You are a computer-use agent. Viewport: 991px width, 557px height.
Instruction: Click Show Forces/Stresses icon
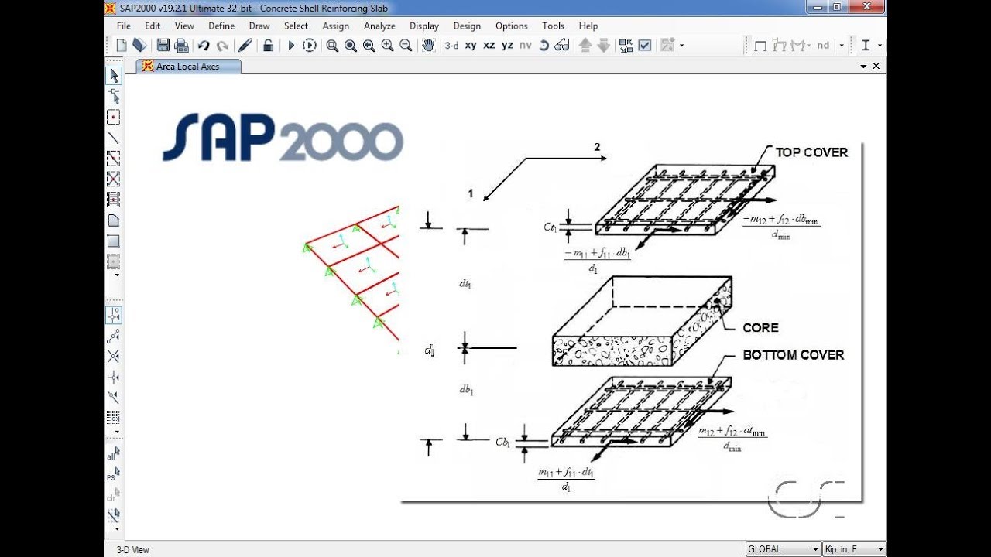[797, 46]
